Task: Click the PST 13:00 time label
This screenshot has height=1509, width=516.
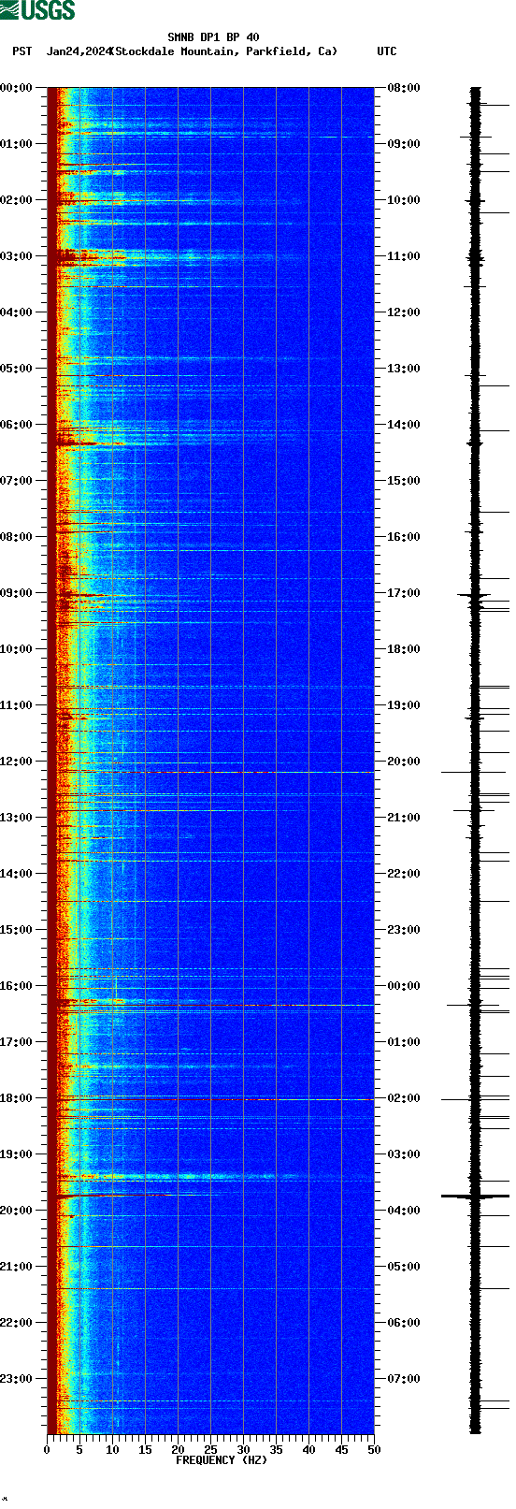Action: click(17, 818)
